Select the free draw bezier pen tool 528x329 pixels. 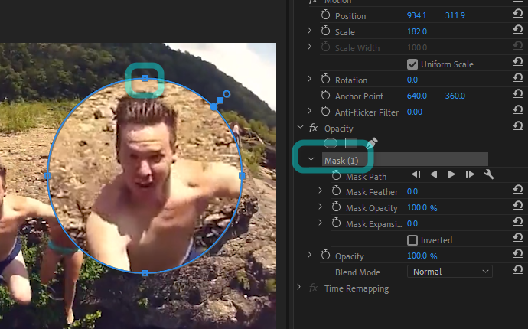pos(372,143)
